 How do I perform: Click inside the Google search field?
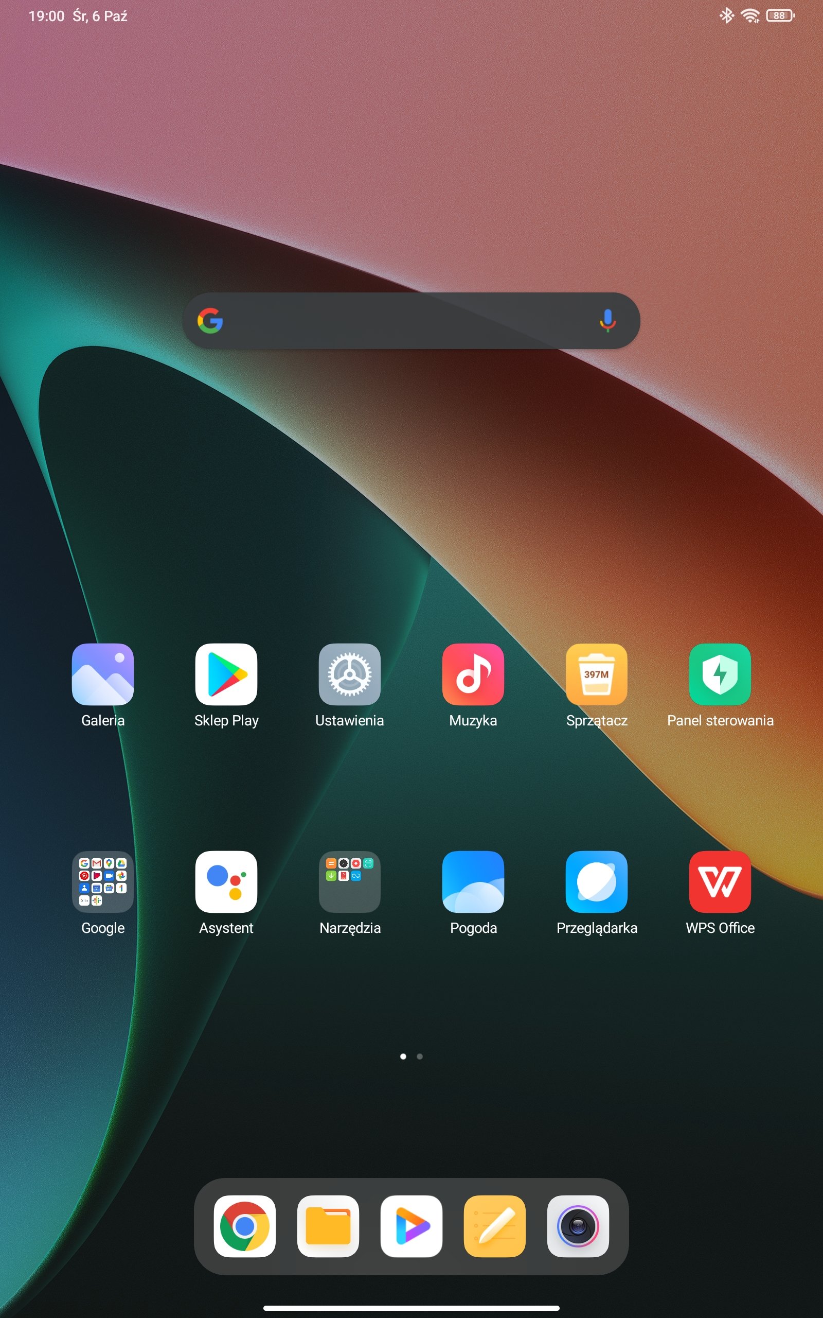[x=411, y=320]
